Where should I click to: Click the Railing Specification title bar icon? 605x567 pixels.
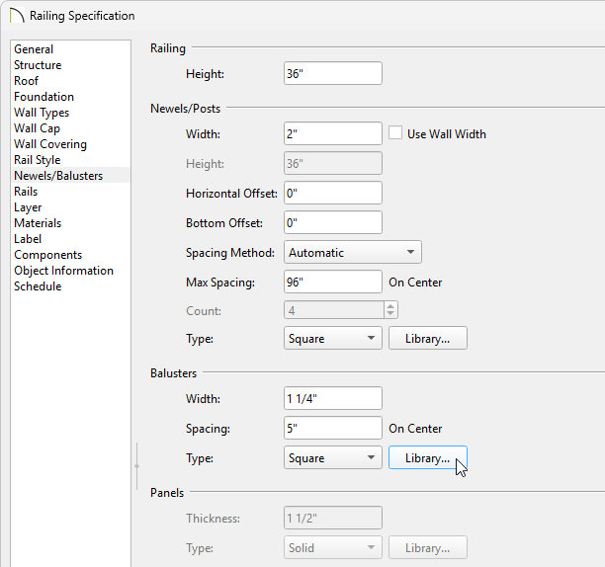point(17,16)
